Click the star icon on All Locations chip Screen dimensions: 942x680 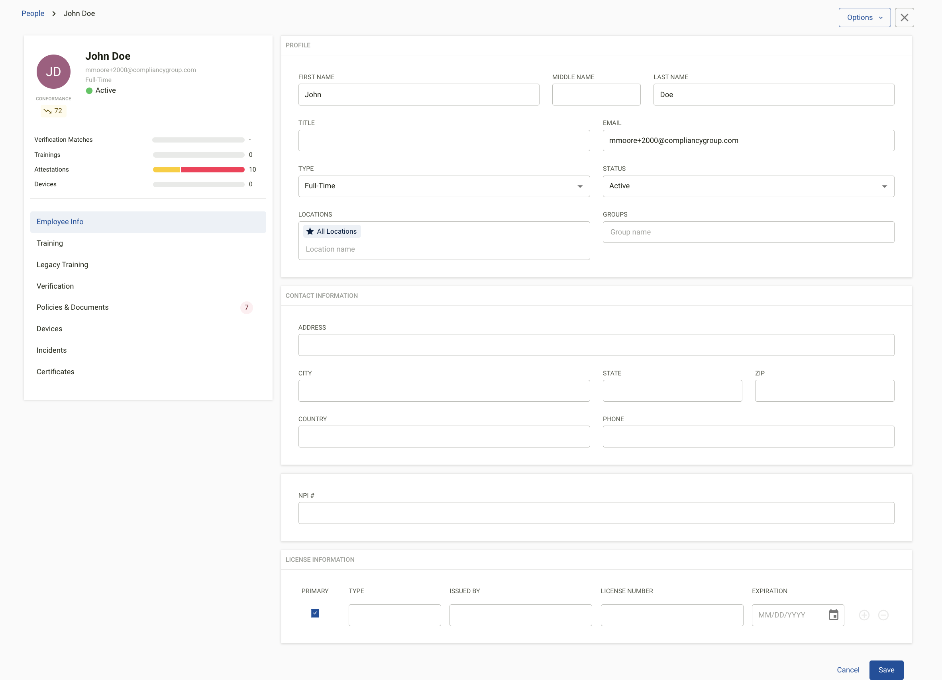310,231
